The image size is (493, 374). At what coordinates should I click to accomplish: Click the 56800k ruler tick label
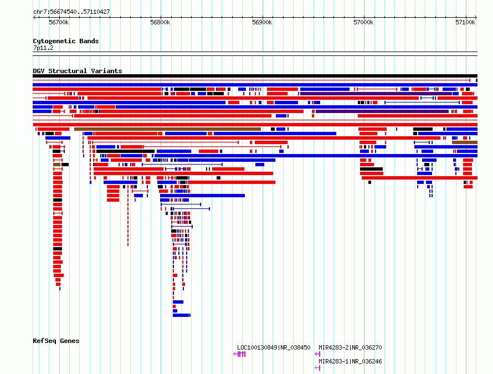coord(160,22)
